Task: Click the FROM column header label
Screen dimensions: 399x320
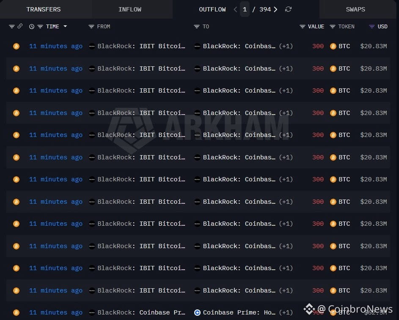Action: pos(104,27)
